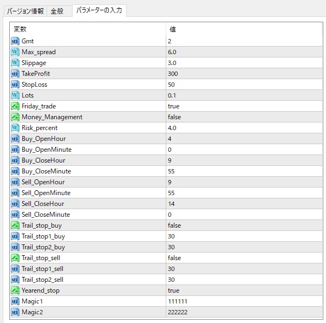Click the boolean icon beside Trail_stop_sell

15,258
